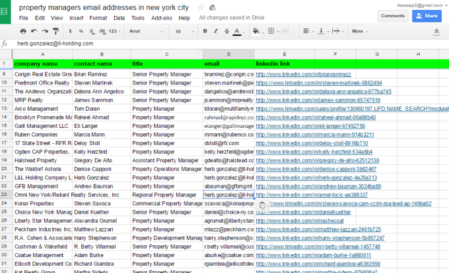Undo the last action
The width and height of the screenshot is (449, 273).
click(x=34, y=31)
